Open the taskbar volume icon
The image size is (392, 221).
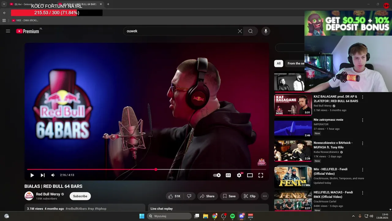pyautogui.click(x=371, y=216)
